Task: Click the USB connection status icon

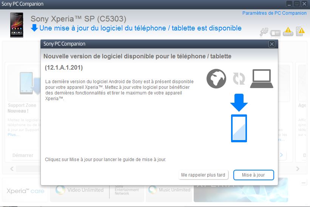Action: (x=264, y=32)
